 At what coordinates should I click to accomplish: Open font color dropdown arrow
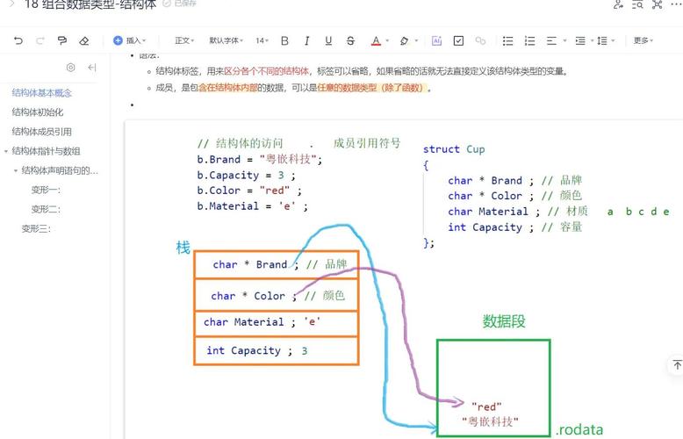pyautogui.click(x=387, y=41)
